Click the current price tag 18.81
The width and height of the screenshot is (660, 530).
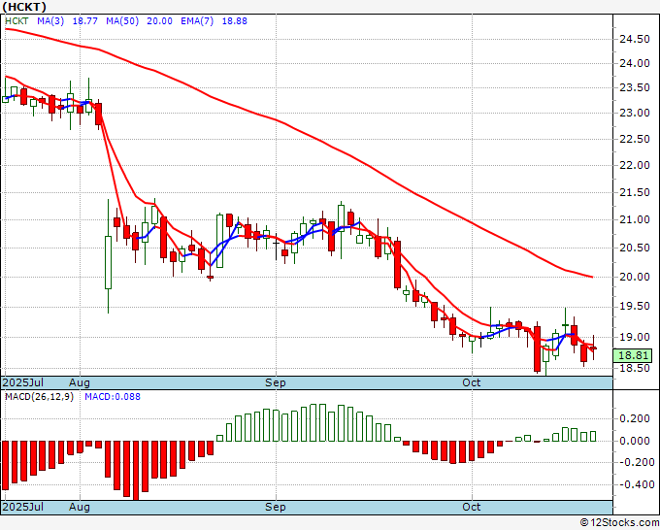[x=633, y=355]
